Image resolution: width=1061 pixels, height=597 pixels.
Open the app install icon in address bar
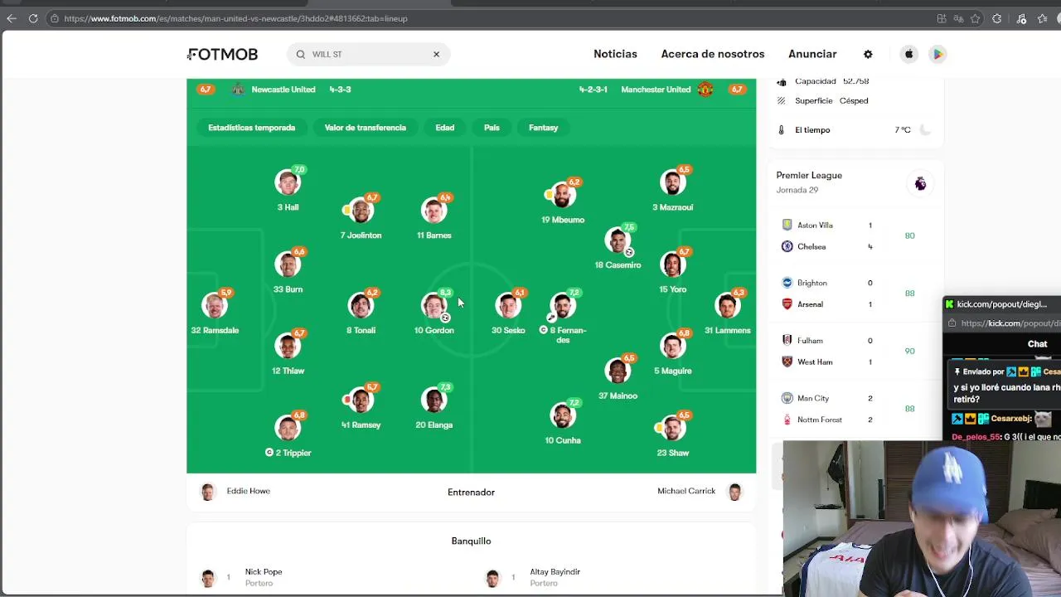(x=942, y=18)
